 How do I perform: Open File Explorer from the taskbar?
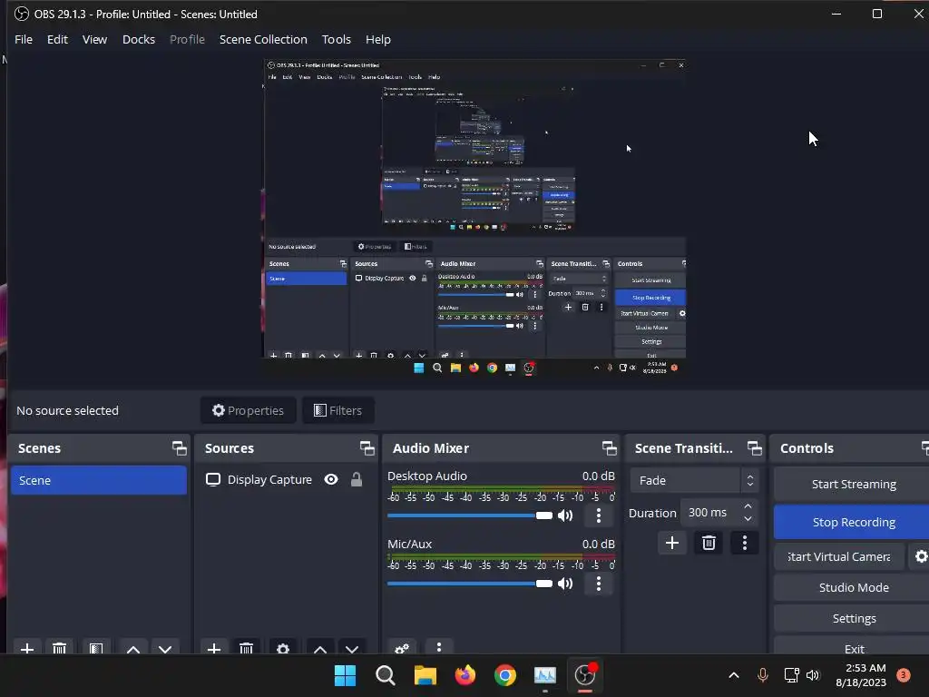[x=425, y=674]
